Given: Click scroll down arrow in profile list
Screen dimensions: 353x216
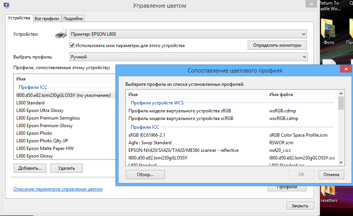Looking at the screenshot, I should click(341, 162).
